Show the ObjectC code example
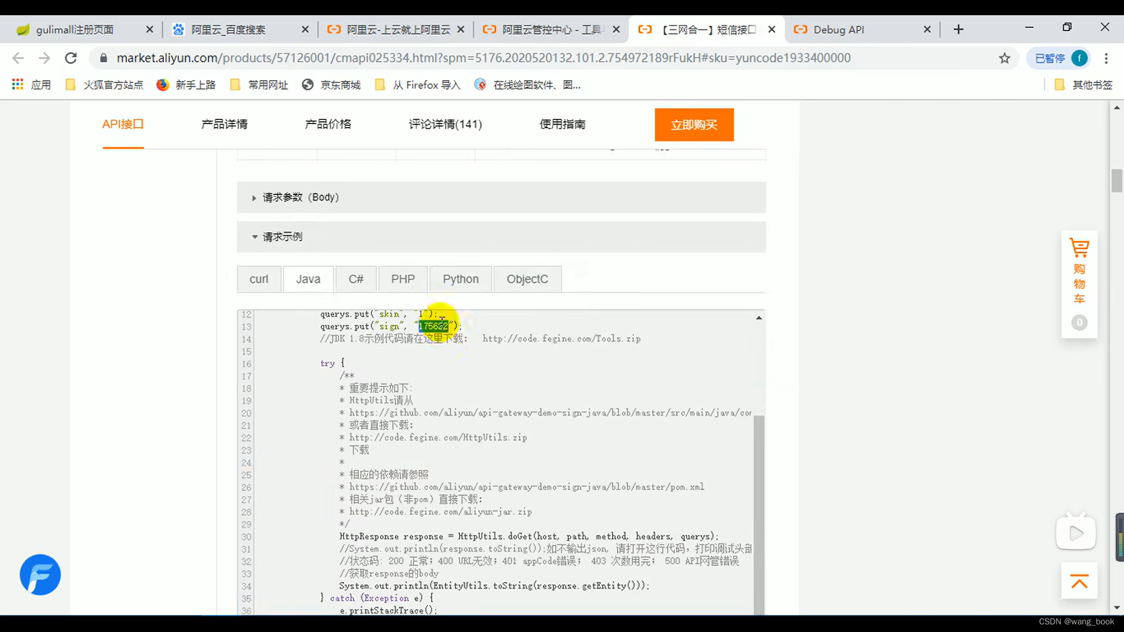Screen dimensions: 1124x632 click(x=527, y=279)
